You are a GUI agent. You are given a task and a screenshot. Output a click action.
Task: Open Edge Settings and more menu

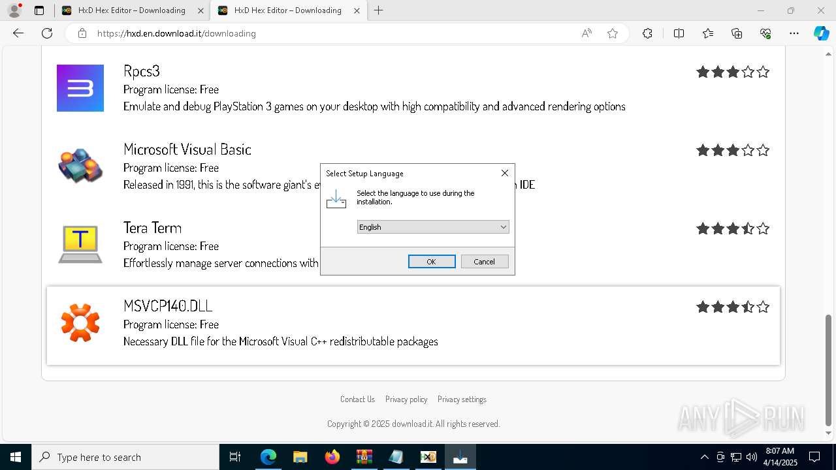click(x=794, y=33)
